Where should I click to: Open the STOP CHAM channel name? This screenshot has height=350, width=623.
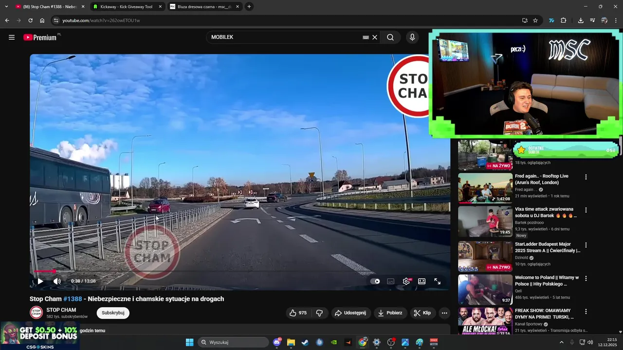coord(61,310)
